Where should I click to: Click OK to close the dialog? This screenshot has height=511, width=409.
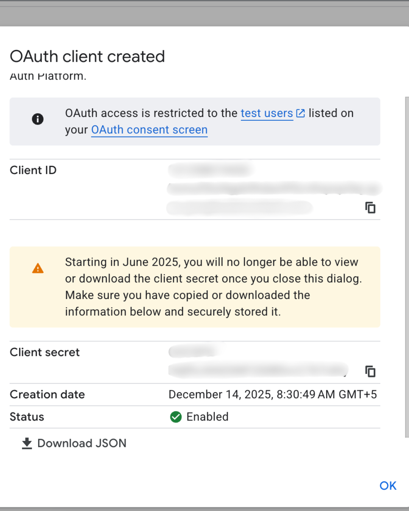point(387,486)
